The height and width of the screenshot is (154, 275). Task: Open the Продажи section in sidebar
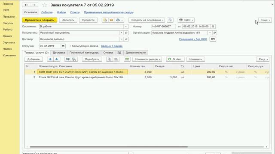coord(9,17)
